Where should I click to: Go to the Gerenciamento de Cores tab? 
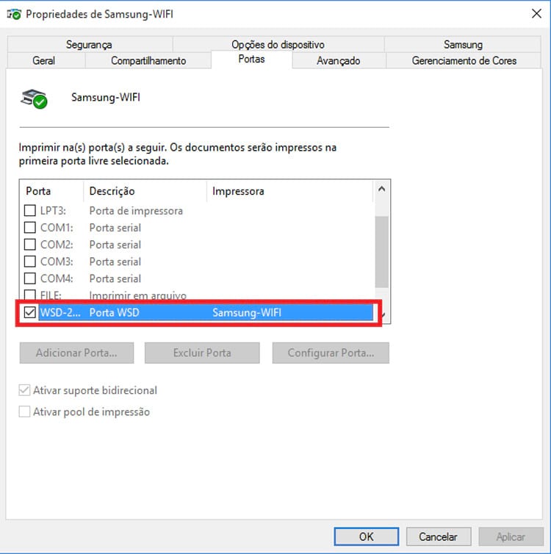tap(464, 61)
